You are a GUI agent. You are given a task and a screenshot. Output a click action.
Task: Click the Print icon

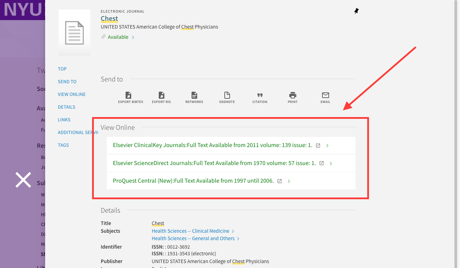pyautogui.click(x=293, y=95)
